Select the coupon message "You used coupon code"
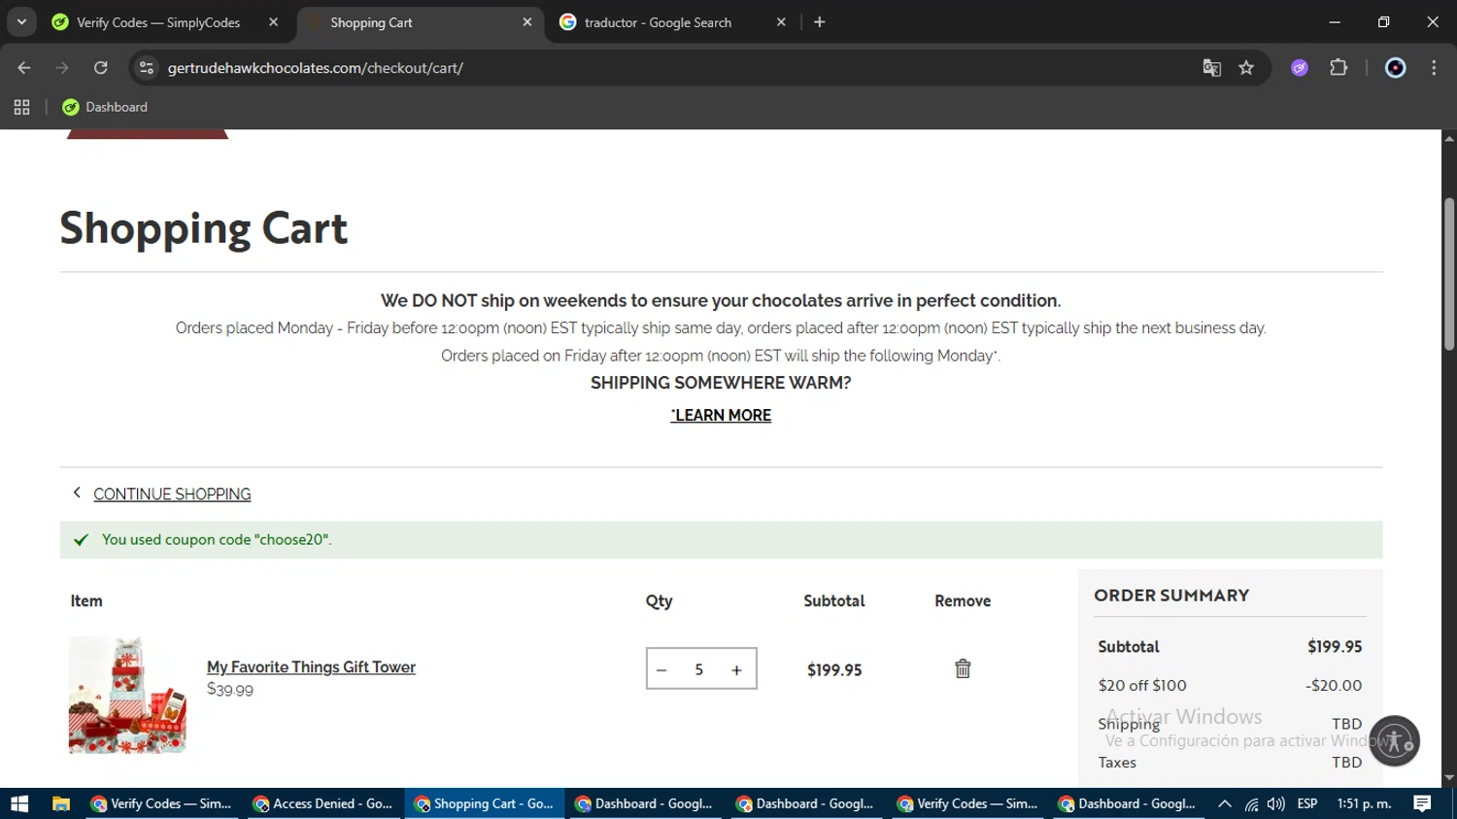Image resolution: width=1457 pixels, height=819 pixels. [217, 539]
